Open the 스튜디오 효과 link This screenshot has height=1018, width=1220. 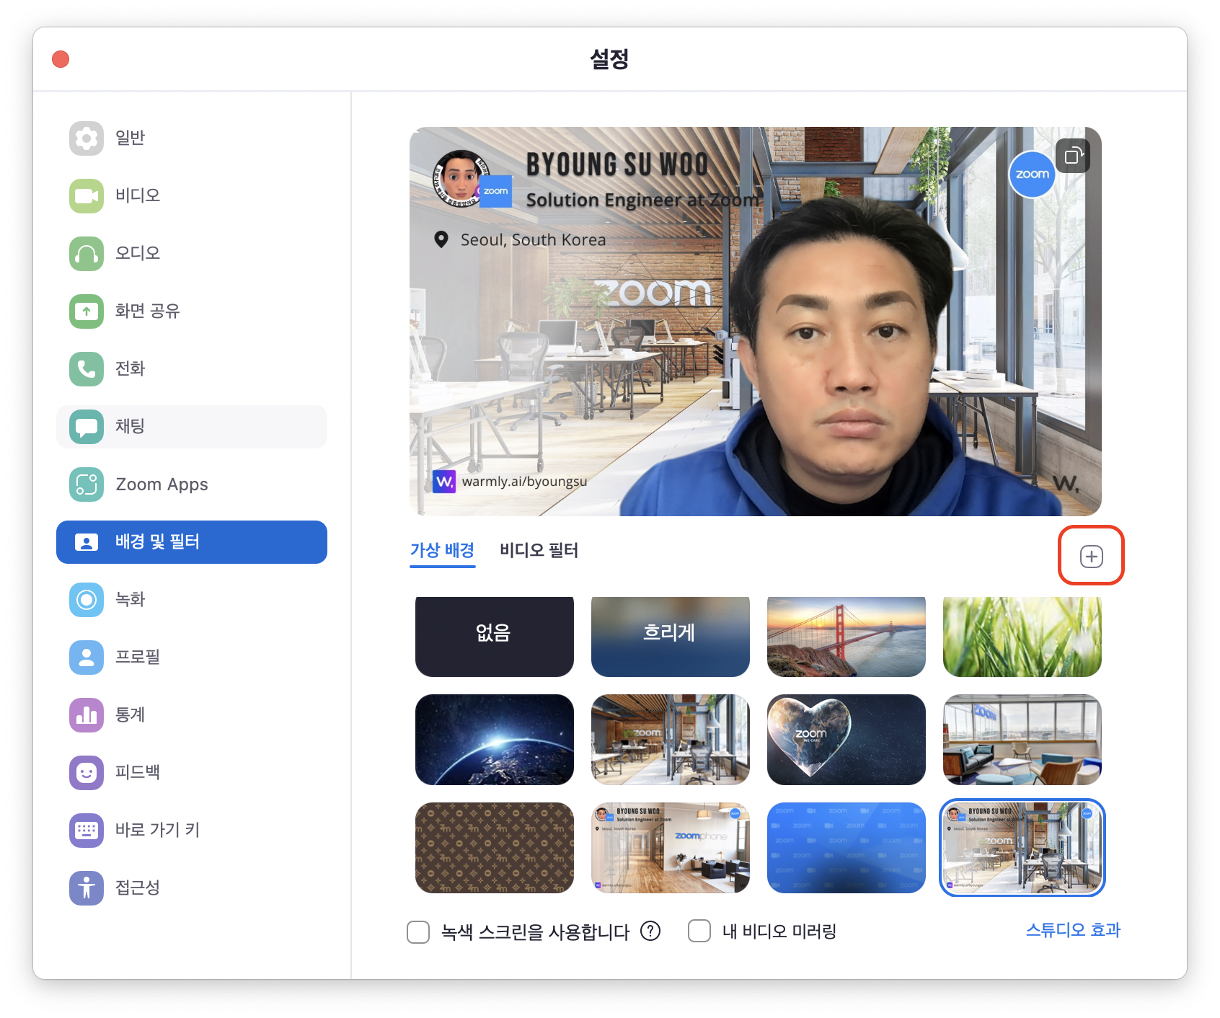(1073, 930)
